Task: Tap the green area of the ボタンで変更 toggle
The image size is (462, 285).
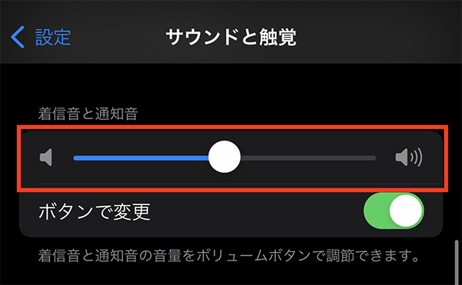Action: pyautogui.click(x=377, y=210)
